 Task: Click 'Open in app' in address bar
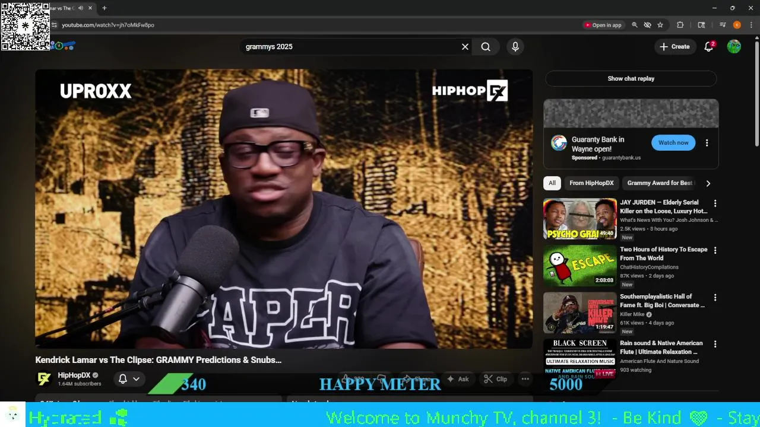click(x=603, y=25)
